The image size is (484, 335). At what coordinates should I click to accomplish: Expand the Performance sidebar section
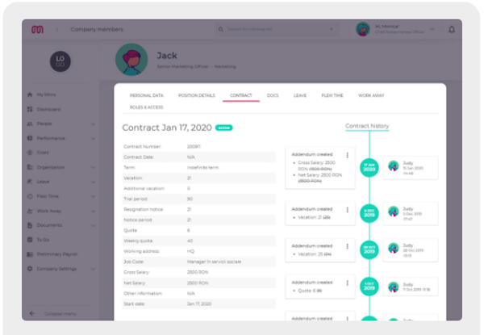(94, 138)
